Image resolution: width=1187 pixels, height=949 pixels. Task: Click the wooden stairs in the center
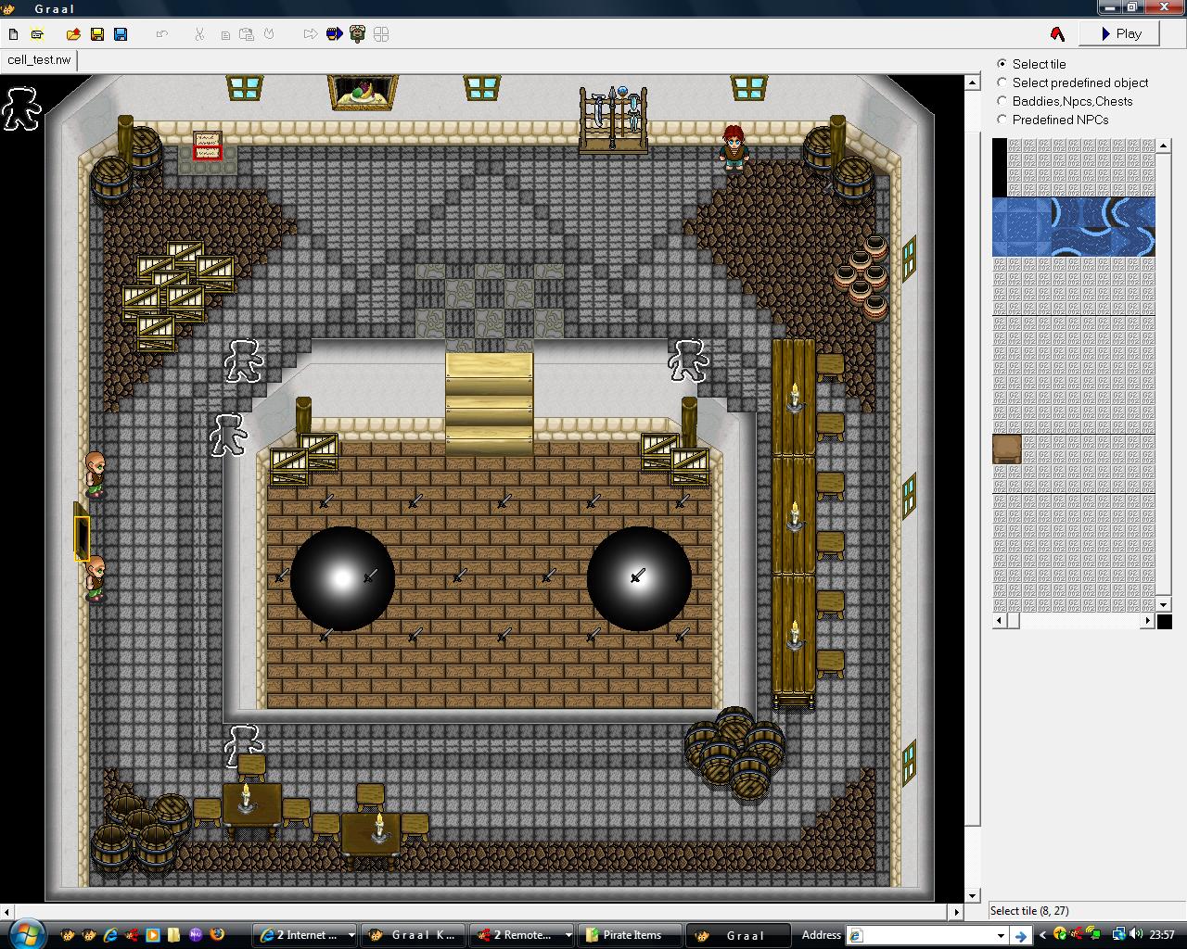point(490,404)
